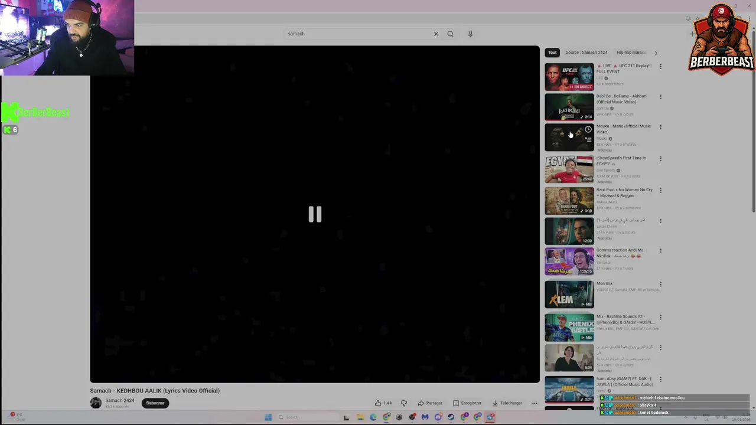
Task: Open the Windows Start button
Action: coord(268,417)
